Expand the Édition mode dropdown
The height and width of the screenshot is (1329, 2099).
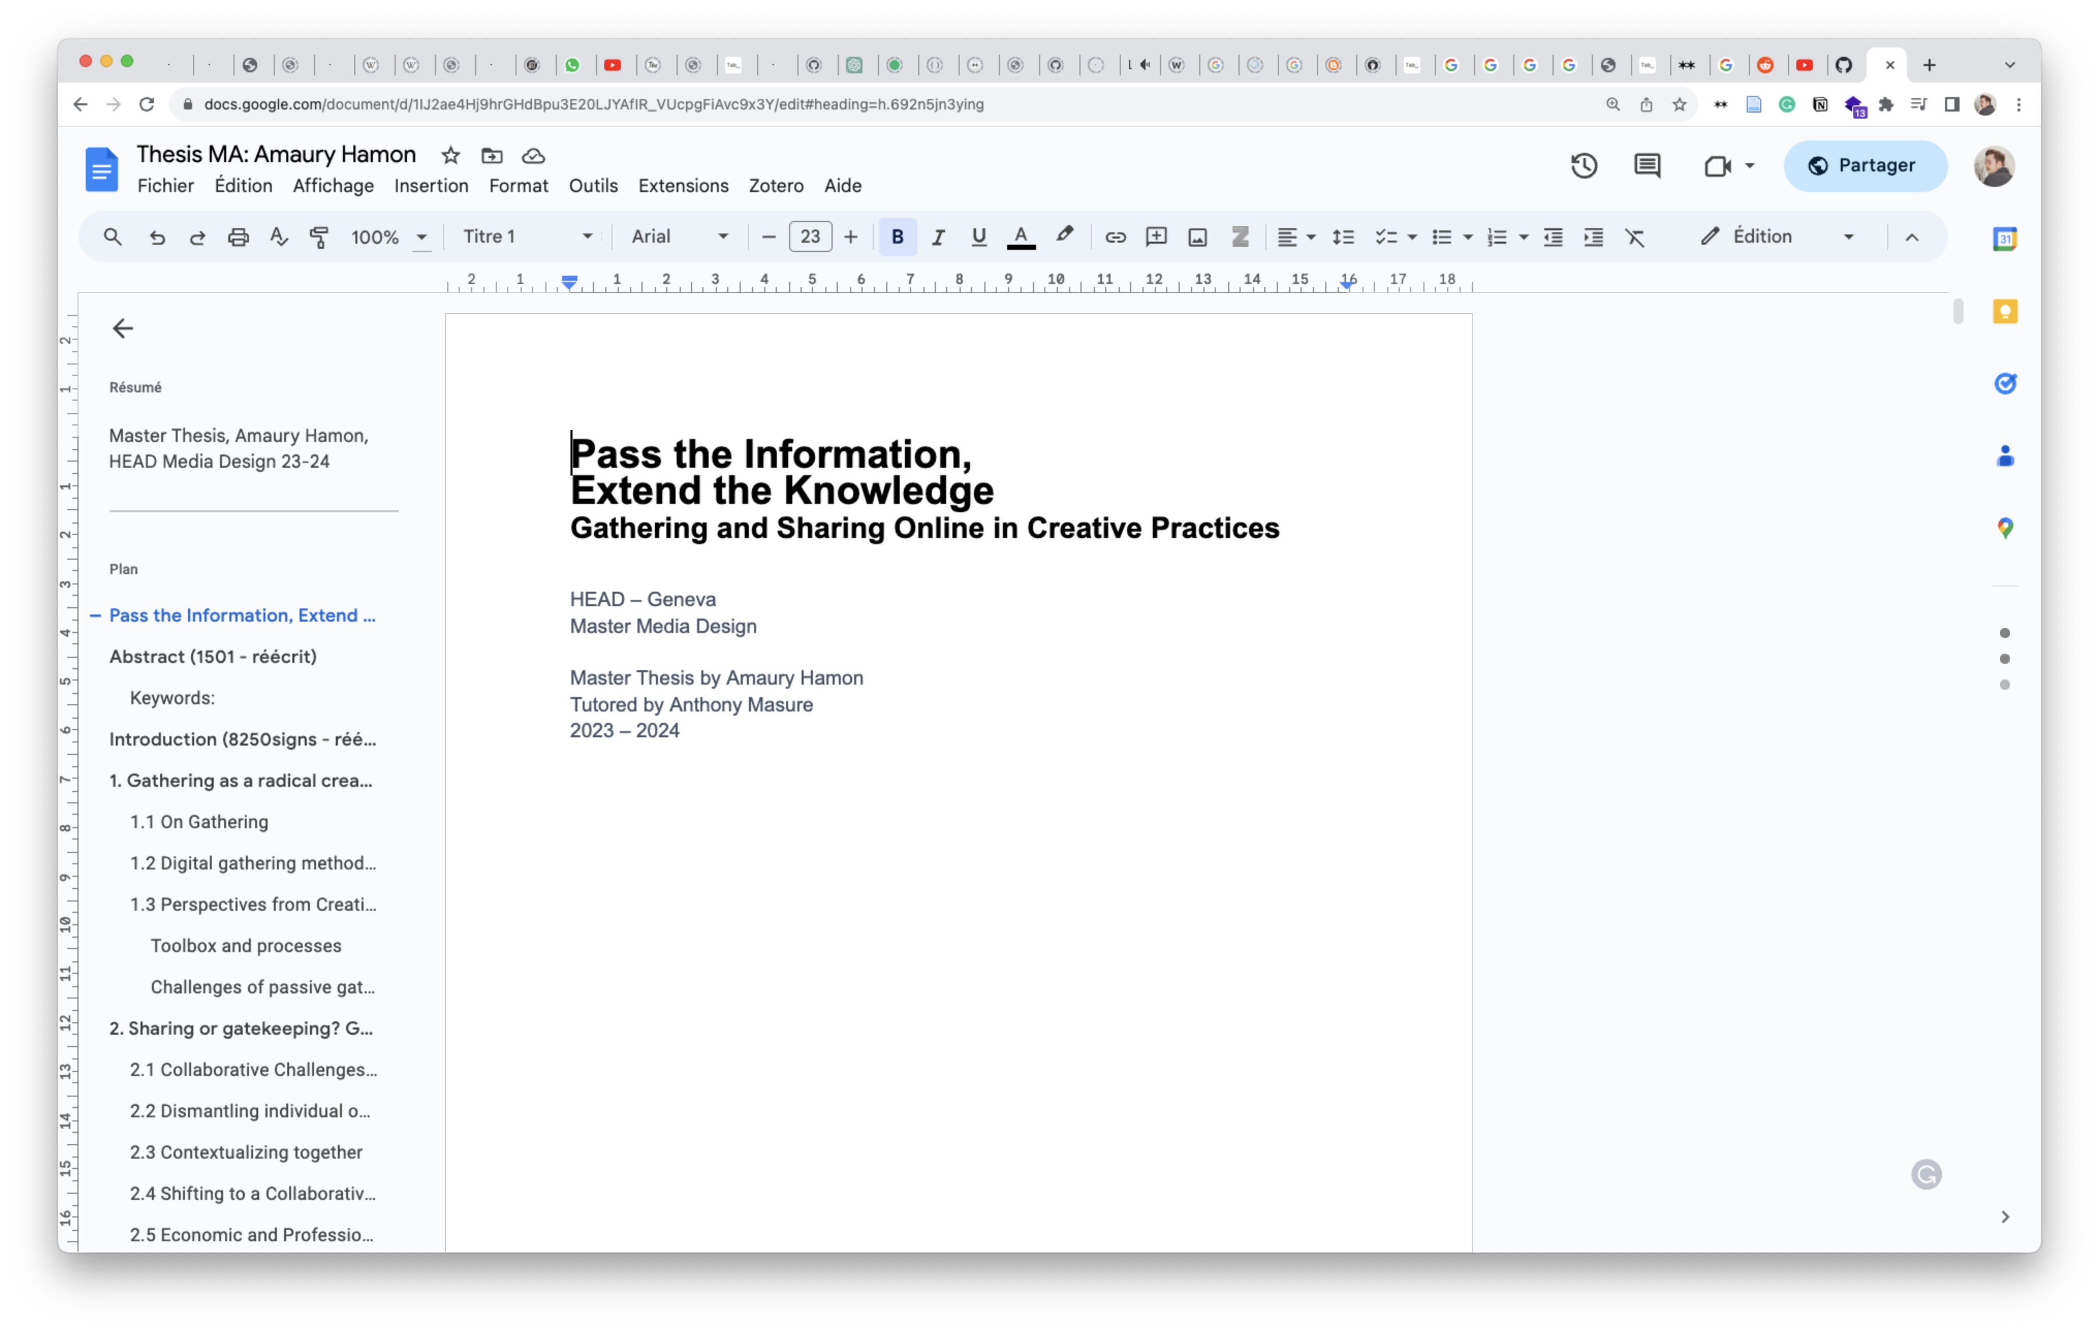pyautogui.click(x=1848, y=237)
